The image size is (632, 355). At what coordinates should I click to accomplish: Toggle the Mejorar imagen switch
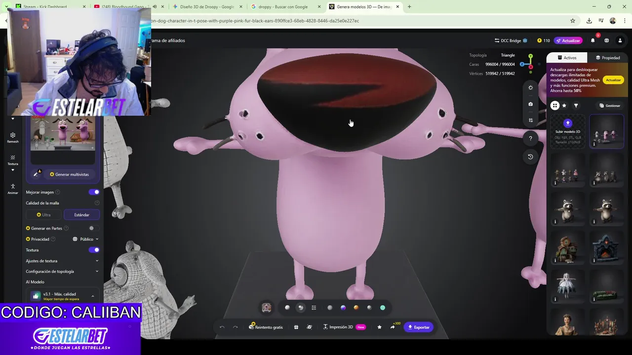click(x=94, y=192)
